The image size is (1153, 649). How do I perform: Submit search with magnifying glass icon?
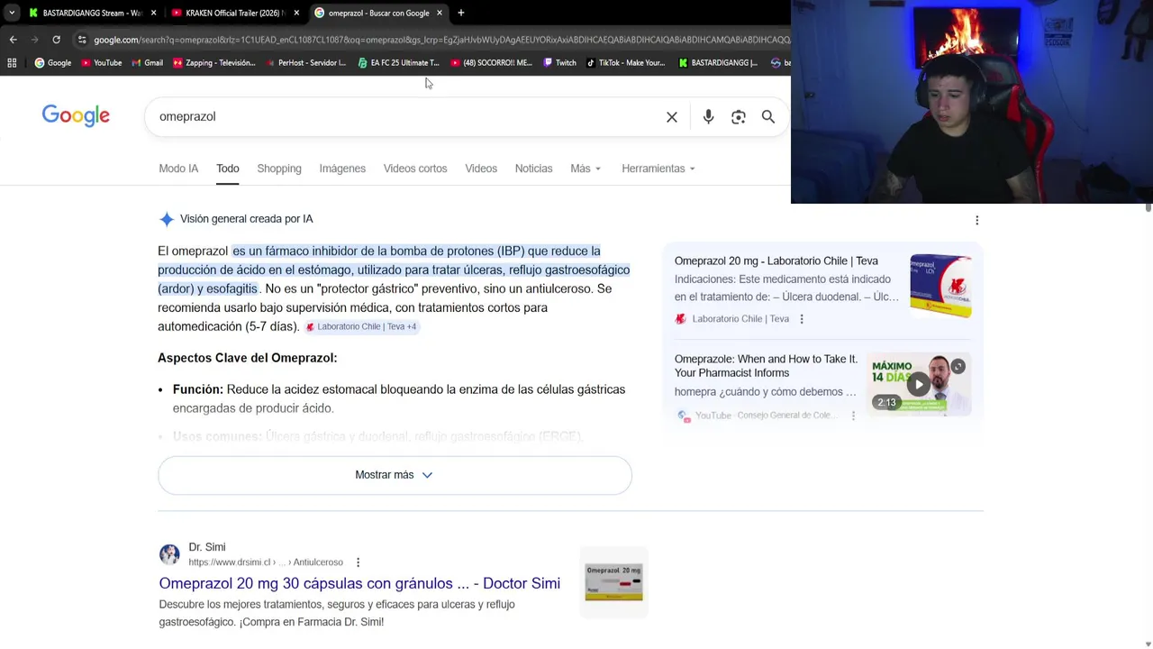coord(768,117)
